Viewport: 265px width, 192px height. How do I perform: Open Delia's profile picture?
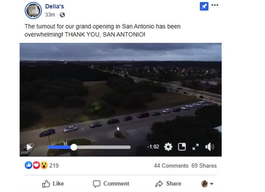[33, 10]
